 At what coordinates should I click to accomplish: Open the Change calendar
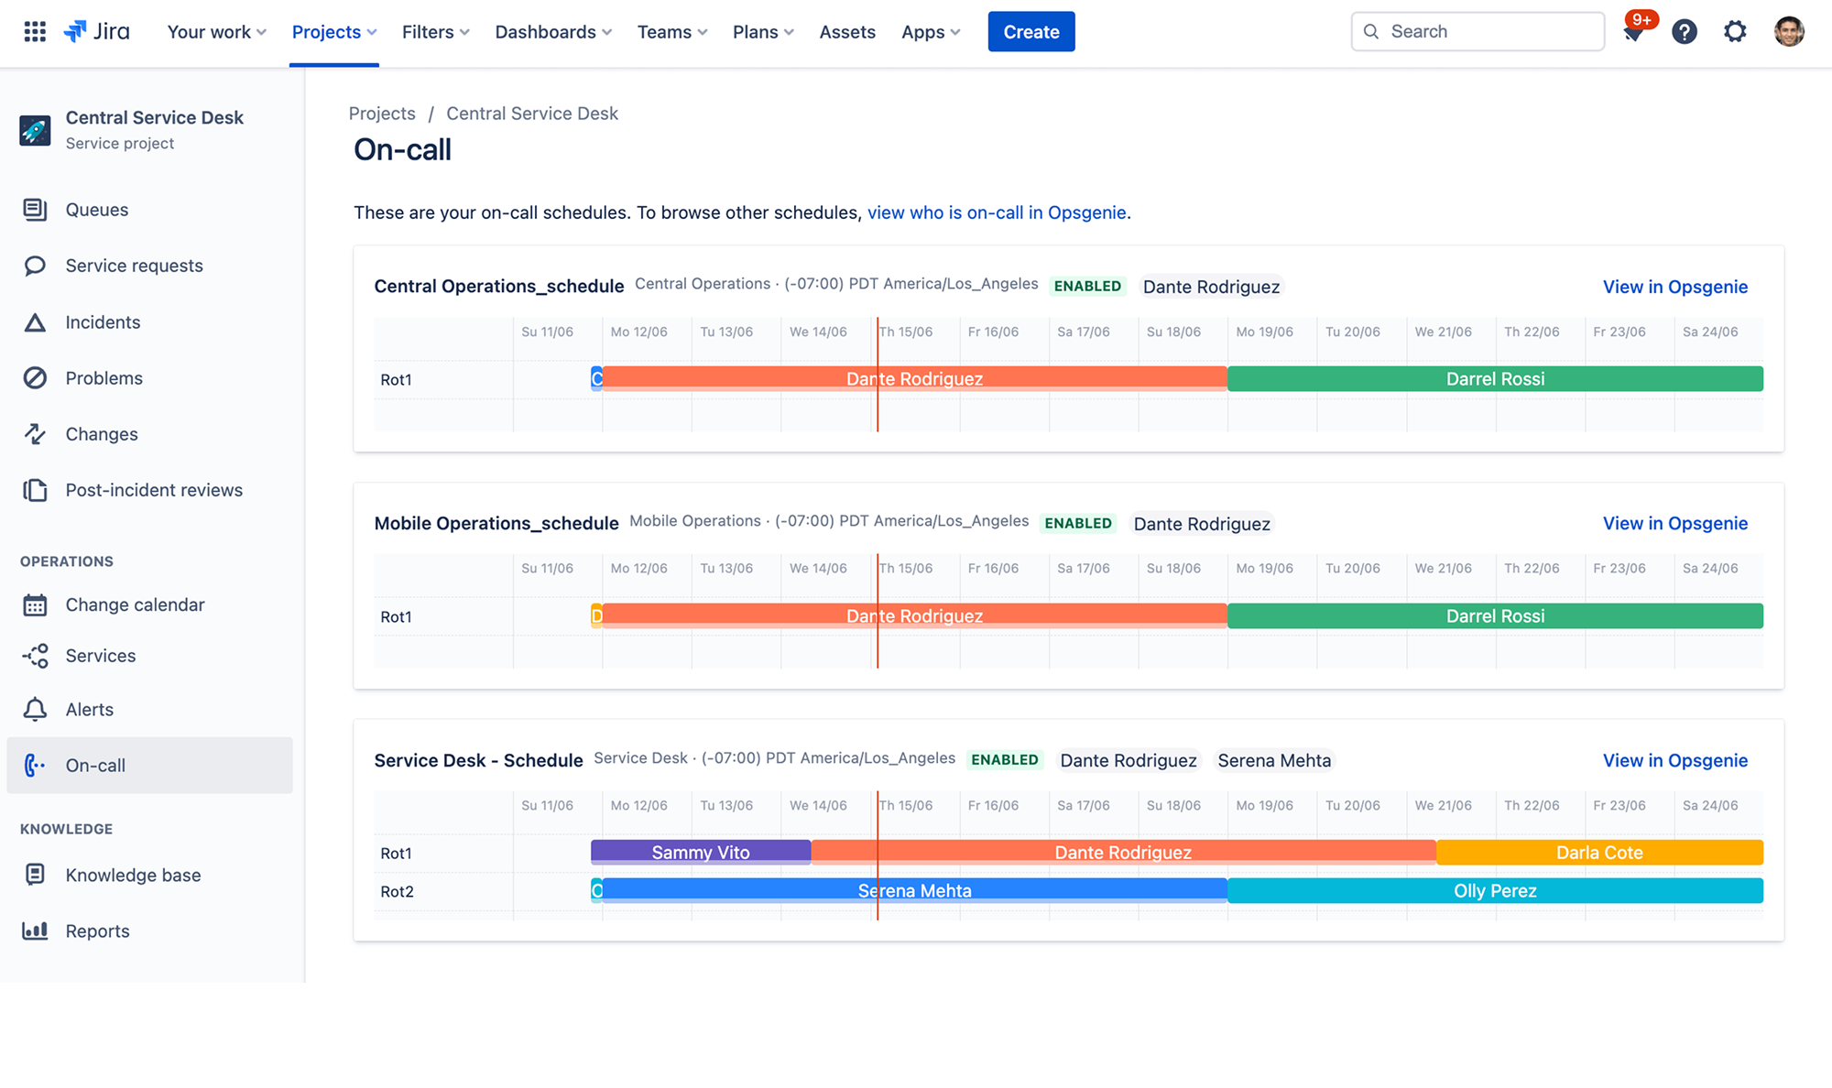click(x=135, y=604)
